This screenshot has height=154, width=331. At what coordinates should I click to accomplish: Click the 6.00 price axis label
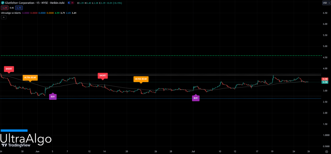tap(325, 24)
